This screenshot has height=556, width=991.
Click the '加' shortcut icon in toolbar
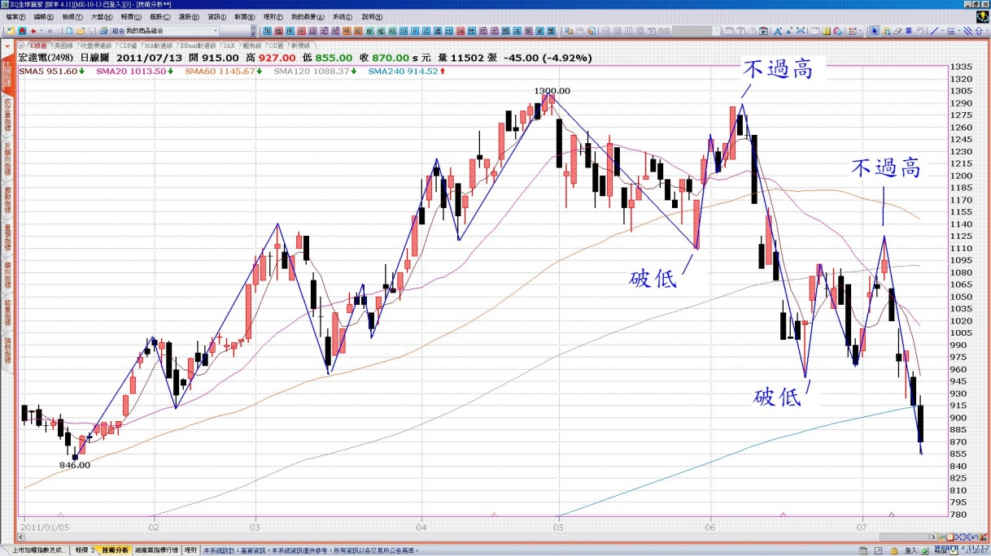[x=267, y=31]
